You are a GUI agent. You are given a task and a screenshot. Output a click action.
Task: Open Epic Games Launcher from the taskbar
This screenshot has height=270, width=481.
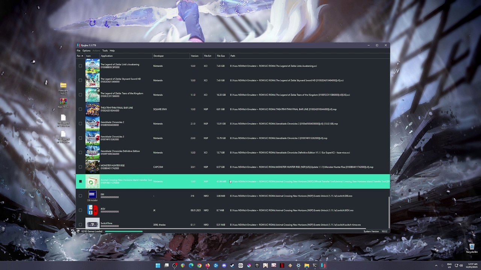pos(257,265)
